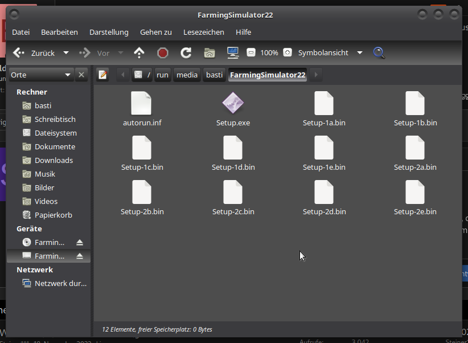Zoom in with the plus icon
This screenshot has width=468, height=343.
(288, 53)
